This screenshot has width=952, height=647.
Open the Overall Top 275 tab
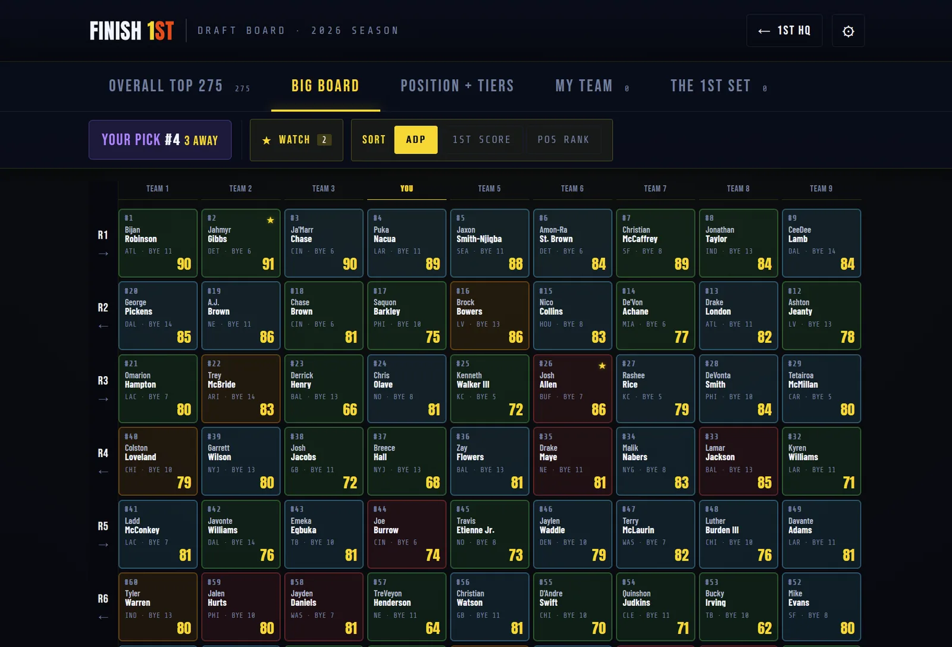click(x=179, y=86)
